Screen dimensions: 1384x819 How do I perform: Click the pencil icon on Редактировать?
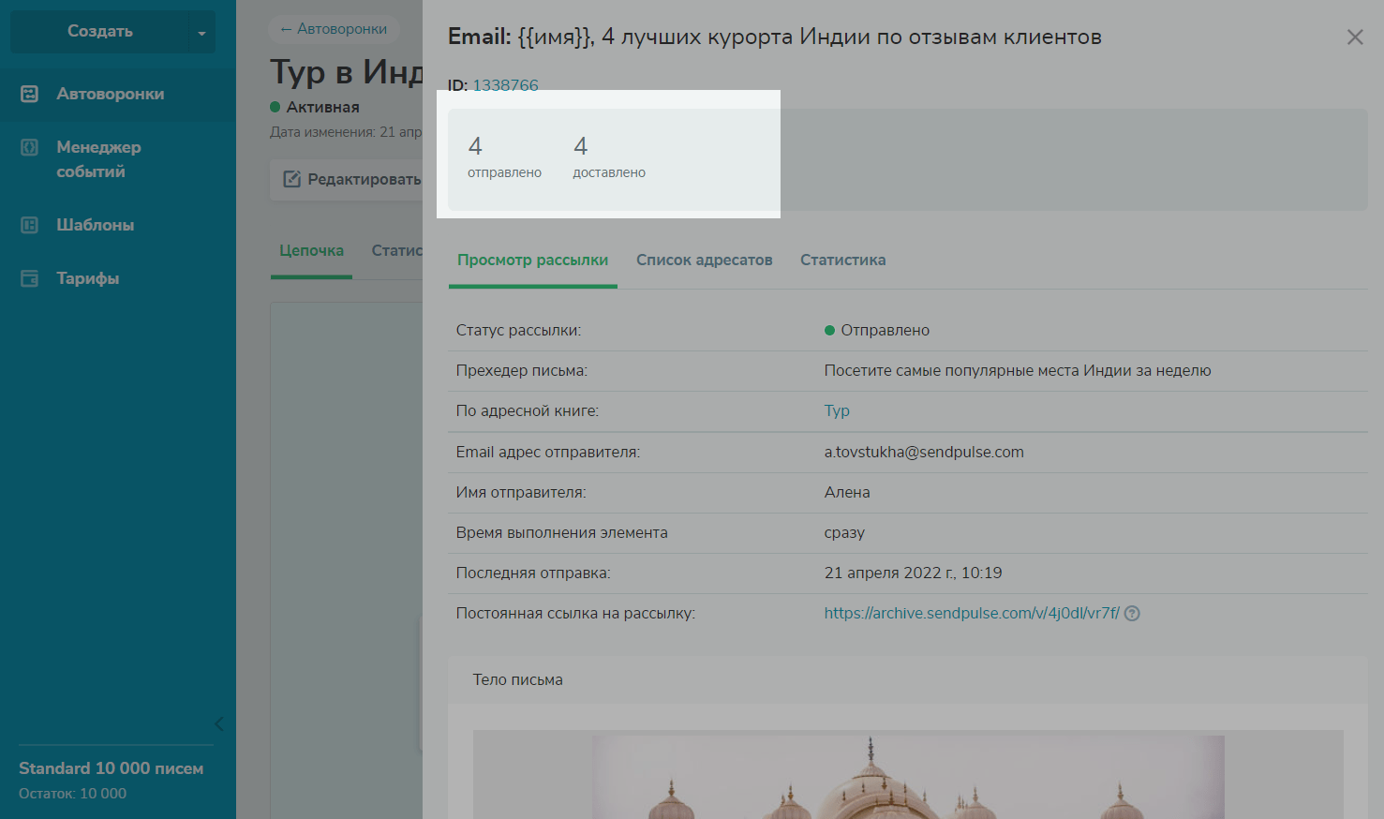click(292, 179)
